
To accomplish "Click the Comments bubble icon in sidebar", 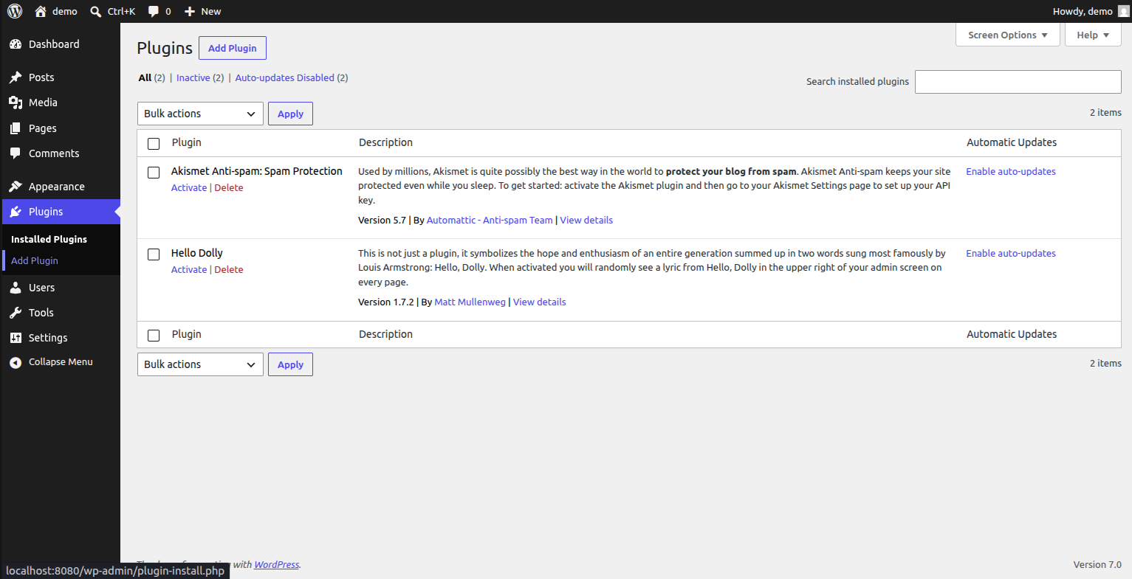I will pos(16,153).
